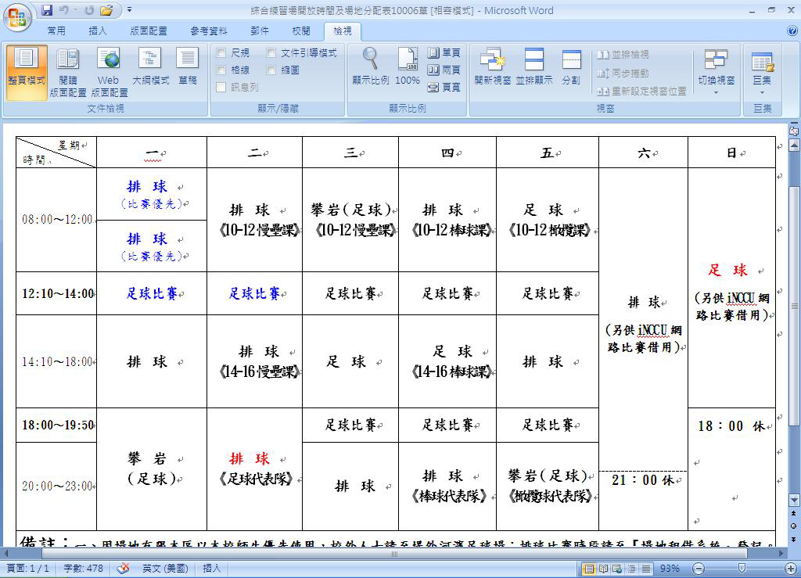Open the 常用 (Home) tab
801x578 pixels.
(x=56, y=31)
